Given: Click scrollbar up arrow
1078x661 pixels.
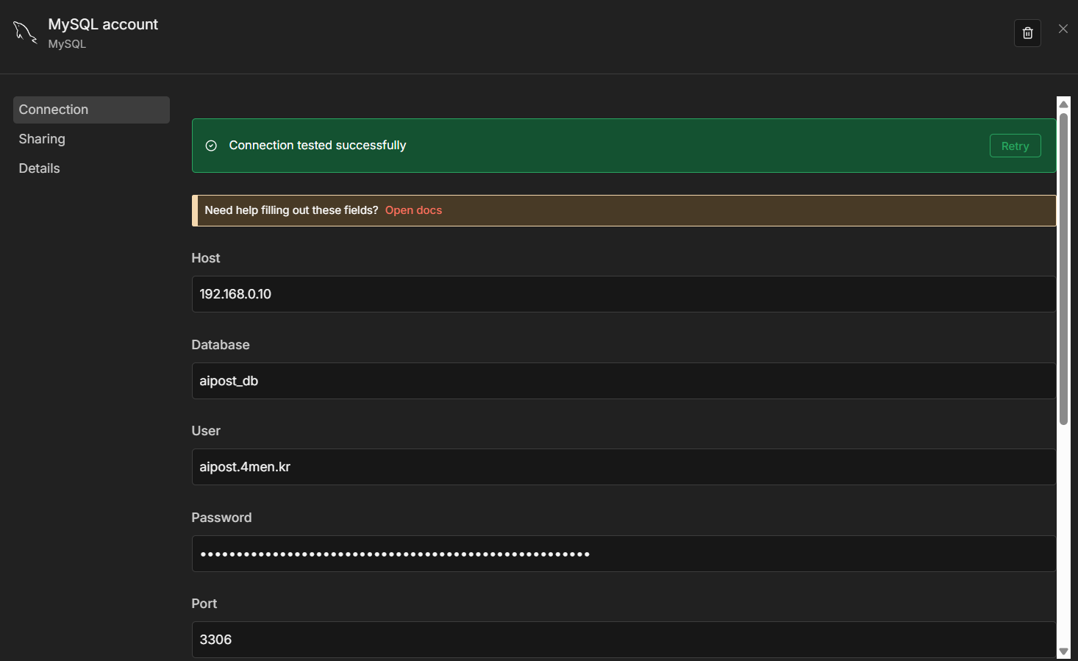Looking at the screenshot, I should (x=1063, y=104).
